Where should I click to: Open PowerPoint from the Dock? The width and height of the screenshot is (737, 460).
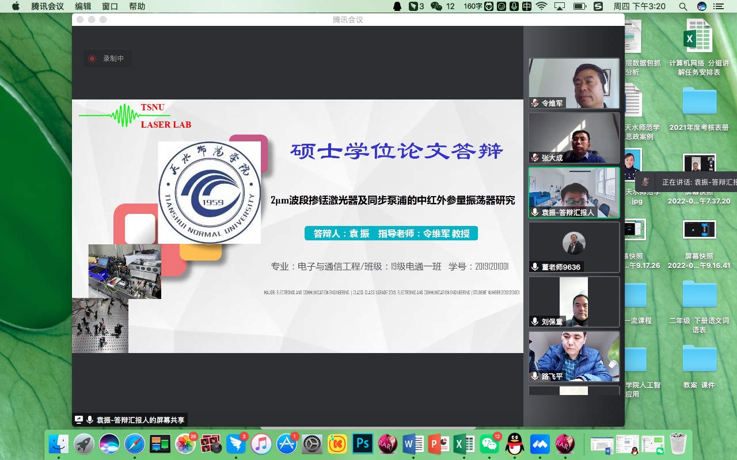[439, 443]
